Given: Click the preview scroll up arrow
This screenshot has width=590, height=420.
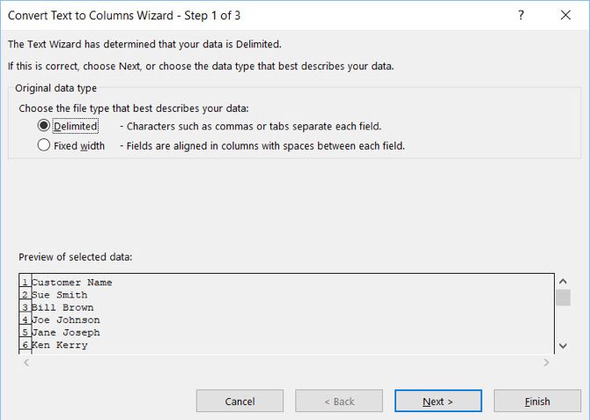Looking at the screenshot, I should point(562,281).
